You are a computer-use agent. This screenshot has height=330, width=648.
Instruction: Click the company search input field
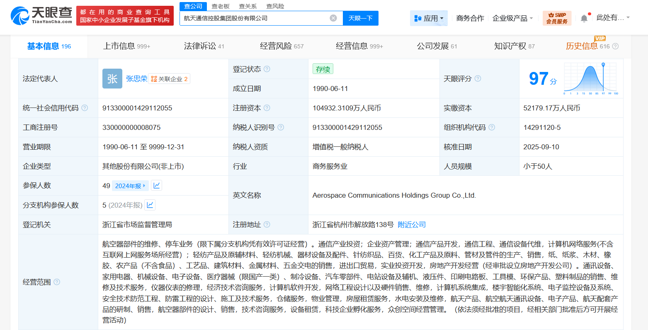pos(257,18)
